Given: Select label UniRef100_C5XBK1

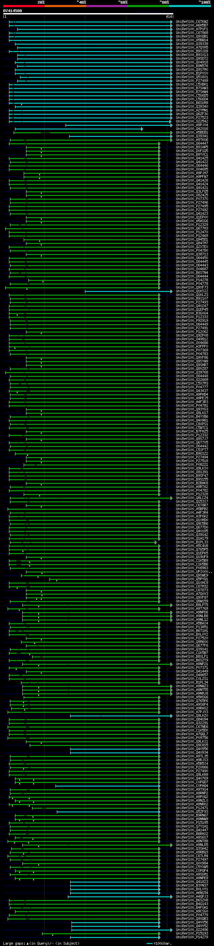Looking at the screenshot, I should [x=192, y=85].
